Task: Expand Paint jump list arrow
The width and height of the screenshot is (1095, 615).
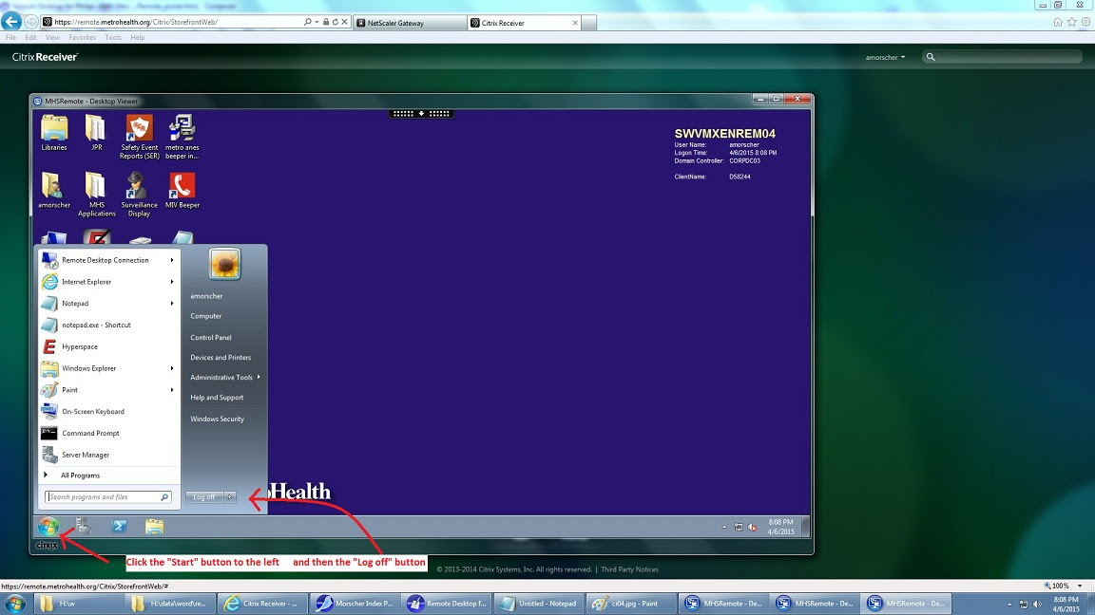Action: (172, 390)
